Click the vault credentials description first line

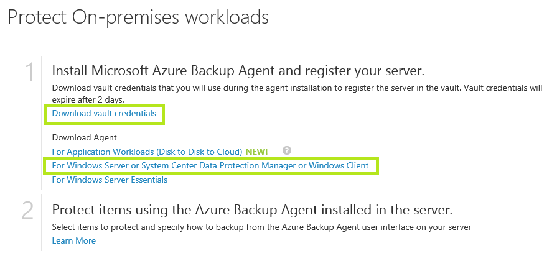click(x=293, y=88)
